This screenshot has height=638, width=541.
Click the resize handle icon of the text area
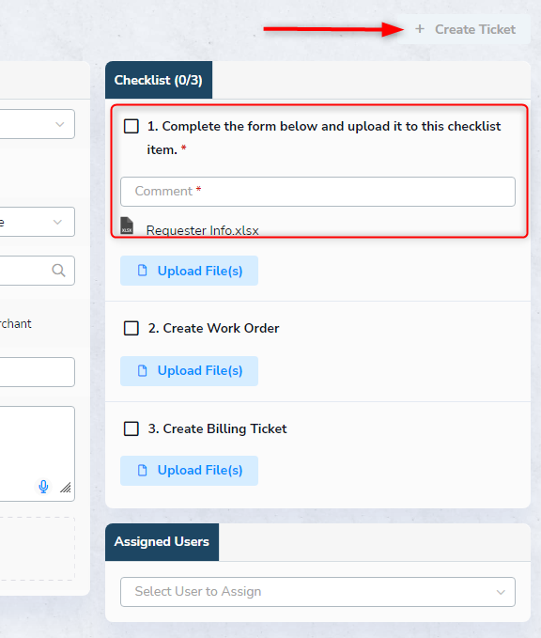point(66,487)
